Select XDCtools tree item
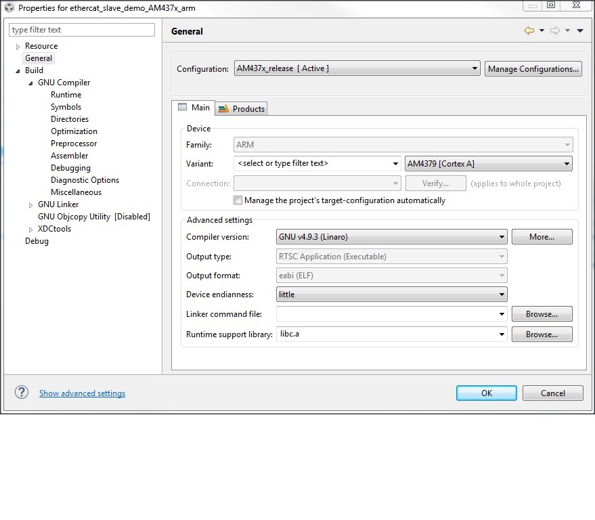This screenshot has height=520, width=595. coord(54,228)
